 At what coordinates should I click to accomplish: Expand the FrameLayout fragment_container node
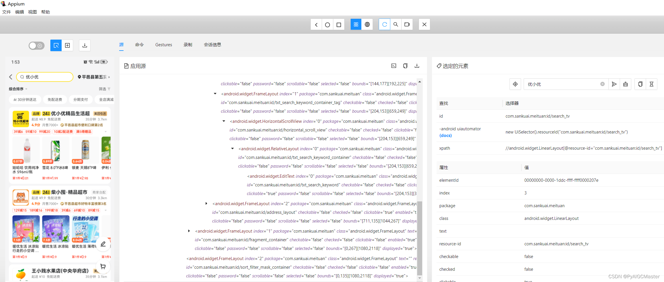click(x=189, y=231)
